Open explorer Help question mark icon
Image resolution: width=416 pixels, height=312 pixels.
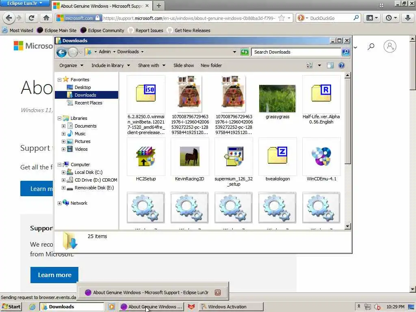(x=341, y=65)
